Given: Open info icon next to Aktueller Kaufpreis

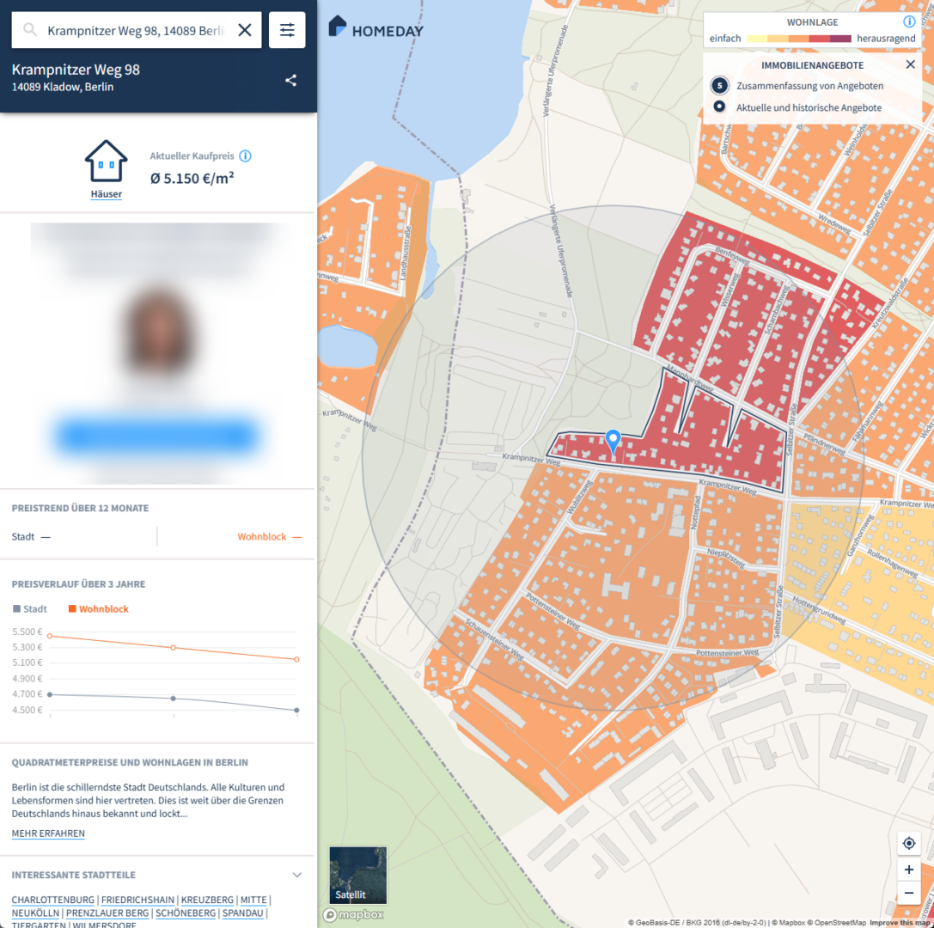Looking at the screenshot, I should click(245, 156).
